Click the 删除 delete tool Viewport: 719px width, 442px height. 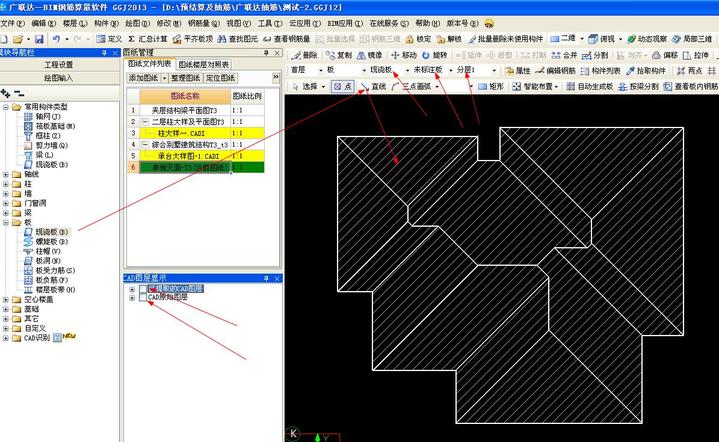click(305, 55)
